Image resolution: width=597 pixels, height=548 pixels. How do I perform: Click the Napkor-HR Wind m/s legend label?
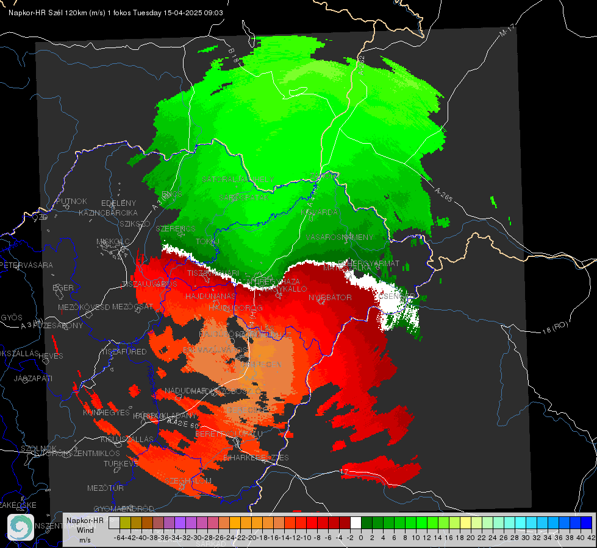(x=85, y=530)
